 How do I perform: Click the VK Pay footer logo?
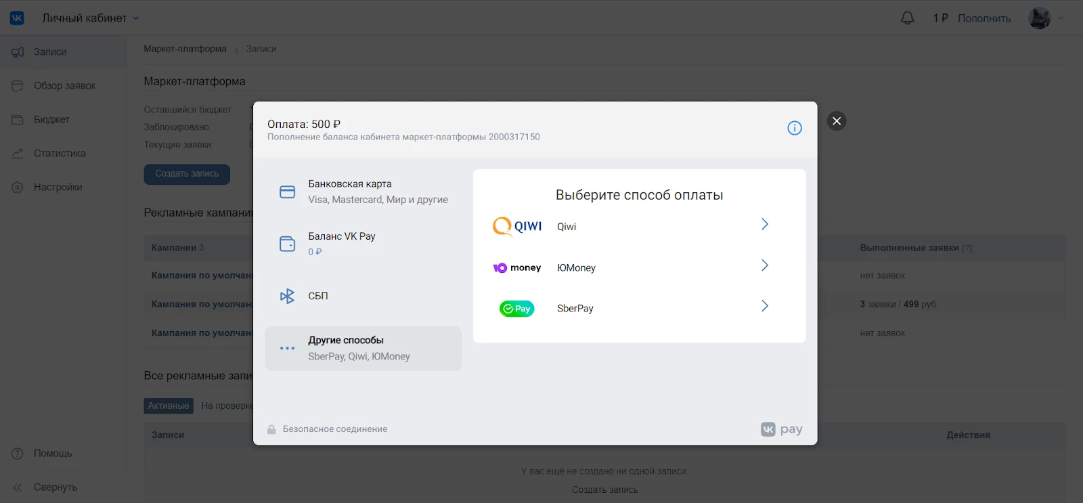(x=782, y=429)
